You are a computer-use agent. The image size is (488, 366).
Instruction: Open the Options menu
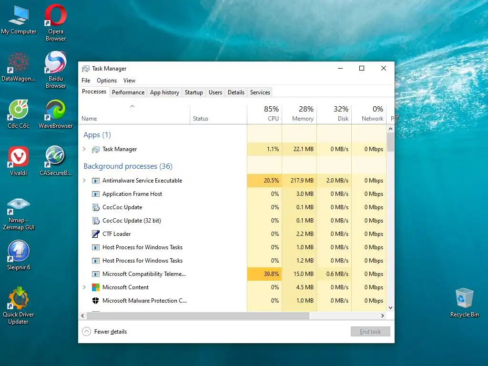tap(107, 81)
